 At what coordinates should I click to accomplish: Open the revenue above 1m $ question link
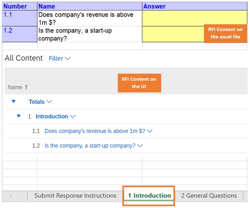coord(95,131)
